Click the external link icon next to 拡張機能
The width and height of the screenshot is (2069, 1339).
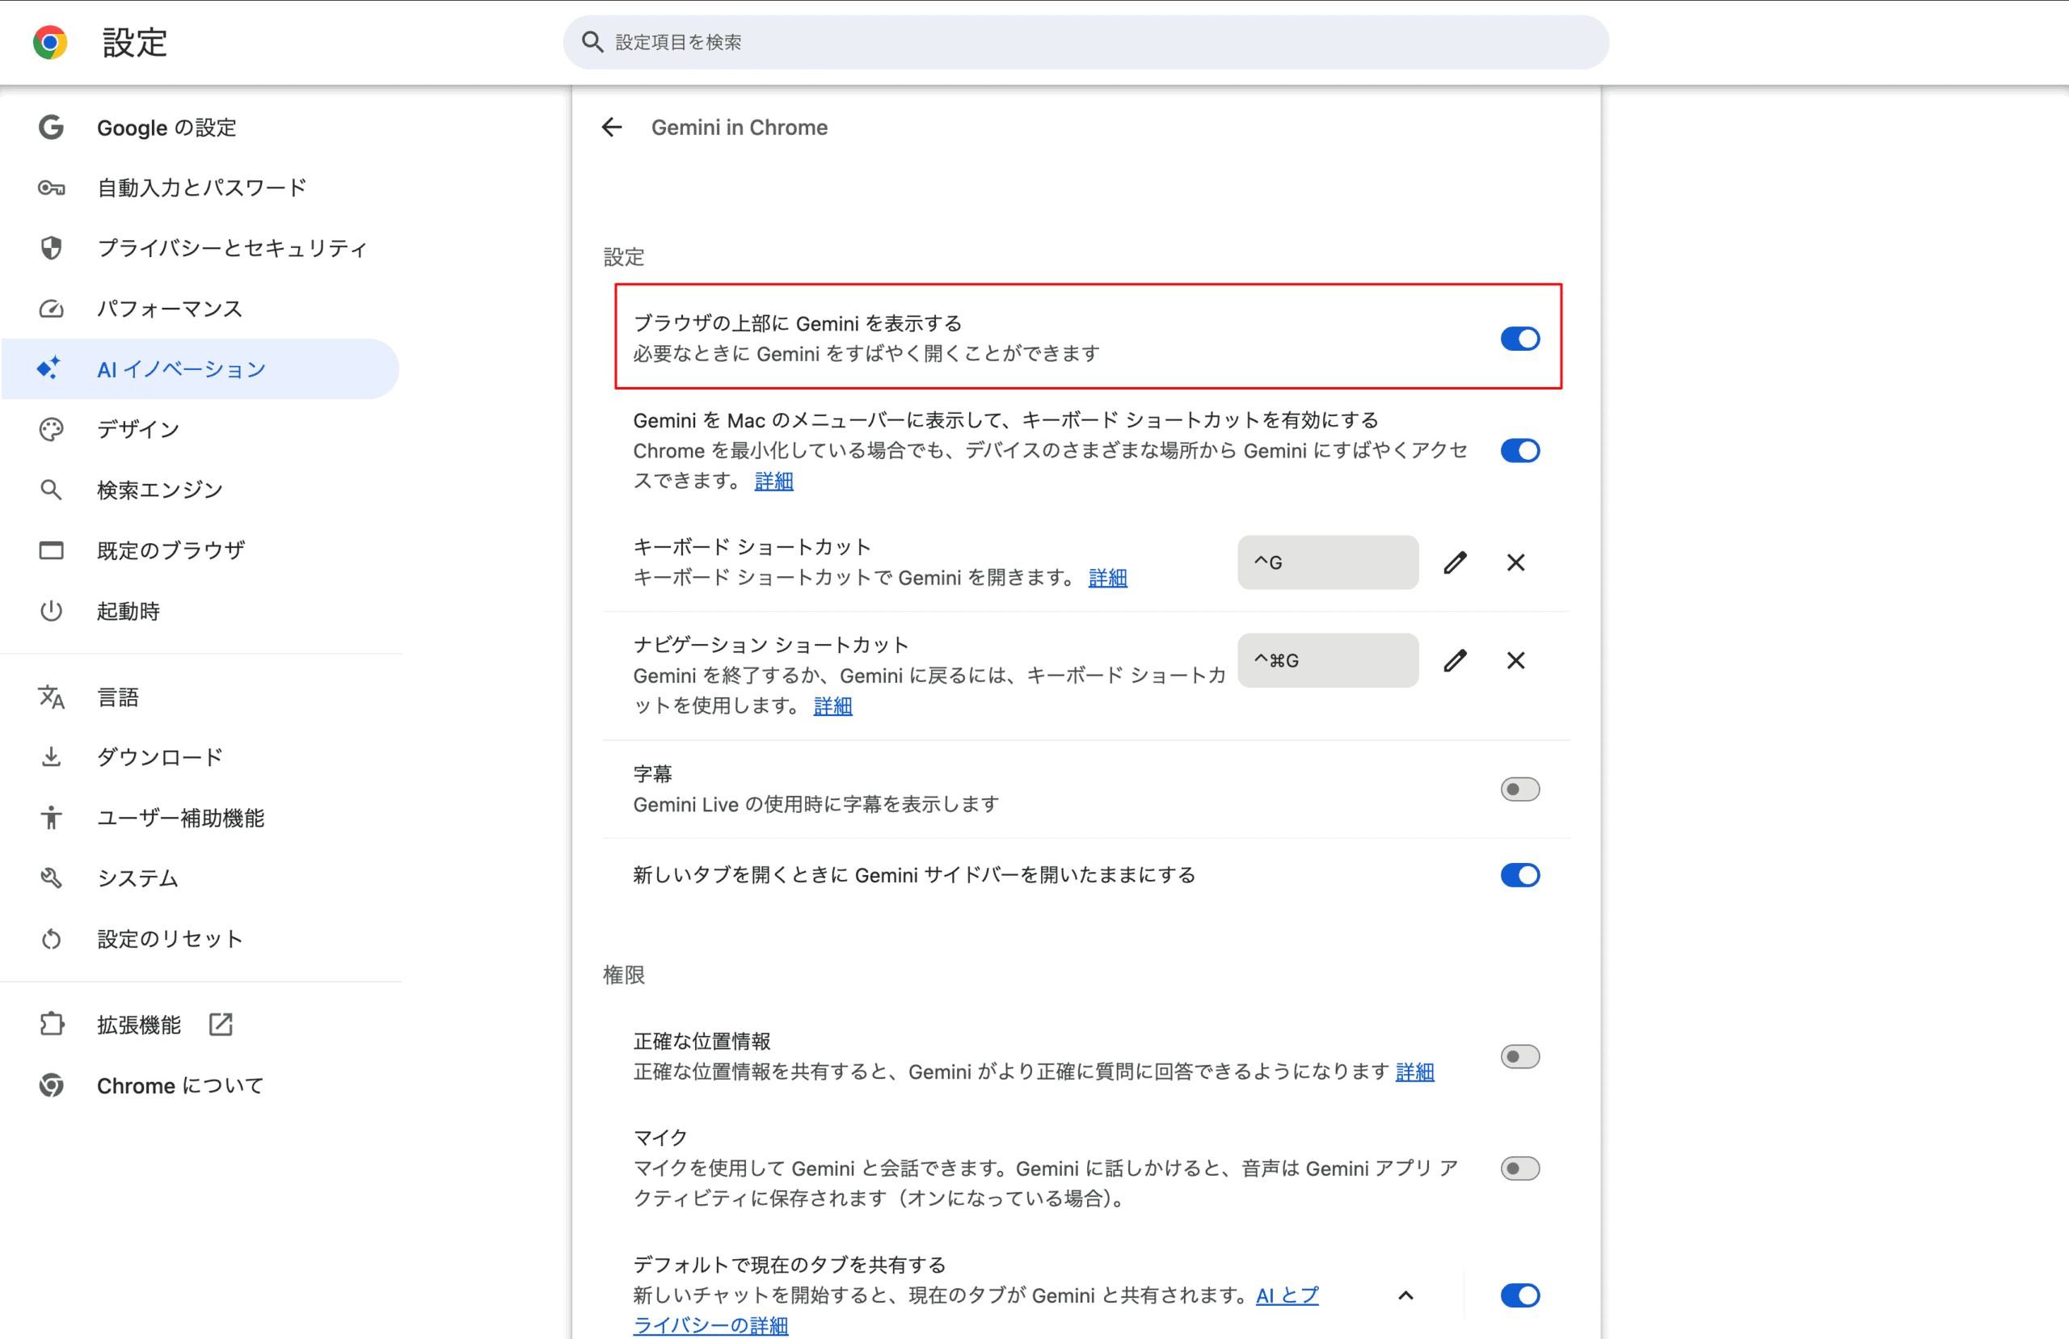221,1024
